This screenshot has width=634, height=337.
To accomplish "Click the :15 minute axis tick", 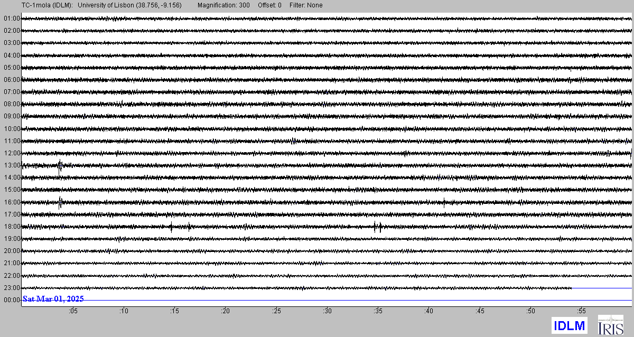I will pyautogui.click(x=174, y=311).
